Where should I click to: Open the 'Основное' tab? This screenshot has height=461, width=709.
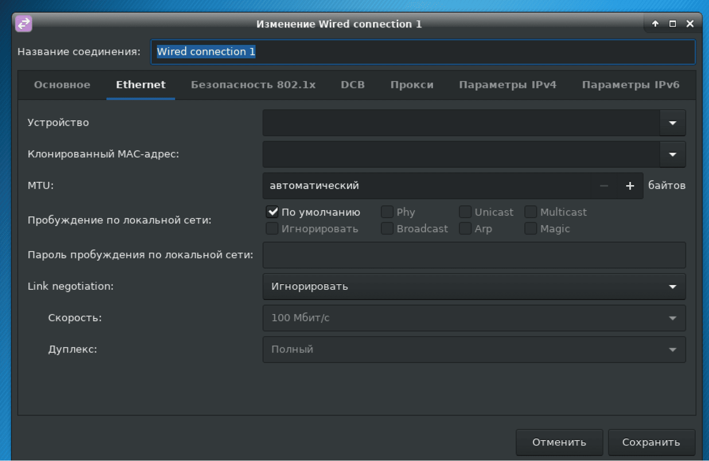(62, 85)
